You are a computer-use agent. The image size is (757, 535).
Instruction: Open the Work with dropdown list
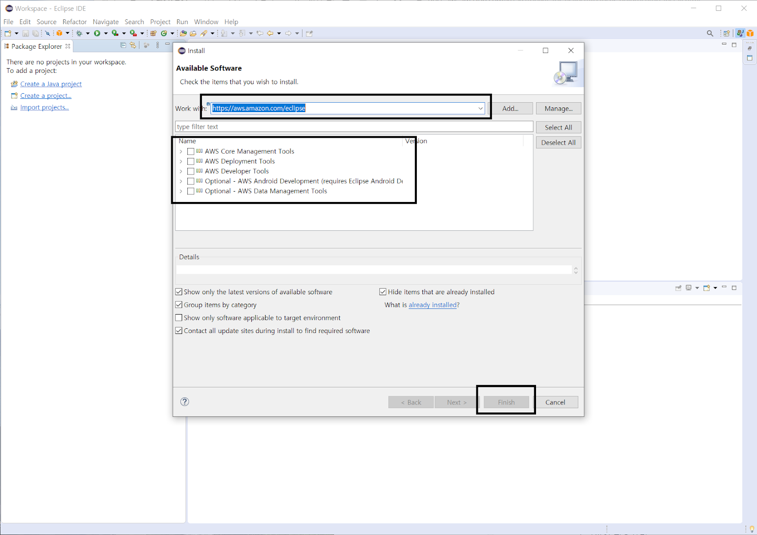480,108
